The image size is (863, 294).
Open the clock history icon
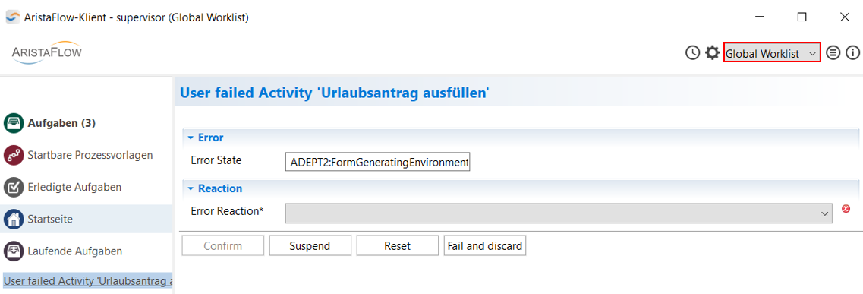pos(692,53)
